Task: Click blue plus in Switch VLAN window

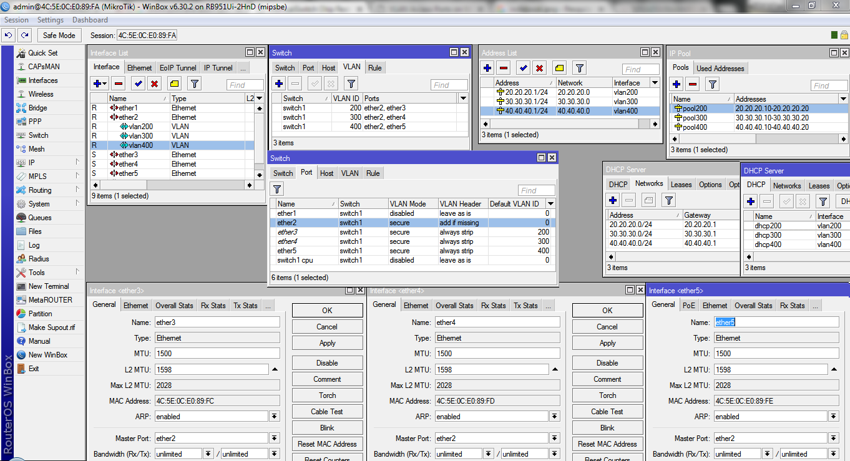Action: pyautogui.click(x=279, y=84)
